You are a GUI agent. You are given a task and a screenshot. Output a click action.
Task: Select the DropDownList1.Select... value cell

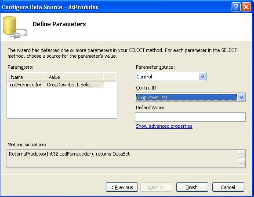coord(73,85)
